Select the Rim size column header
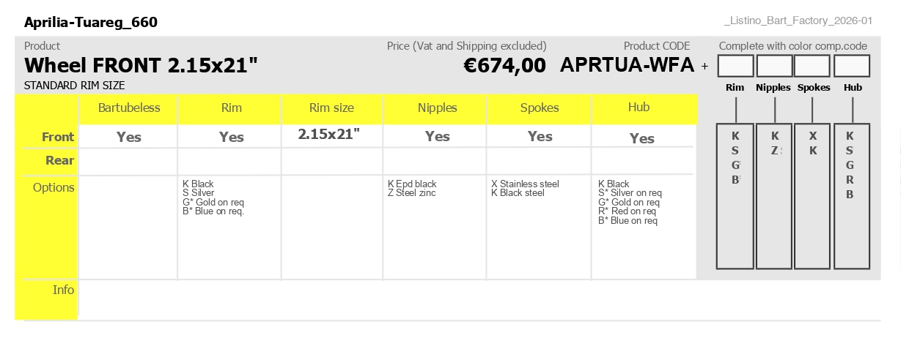 tap(331, 108)
